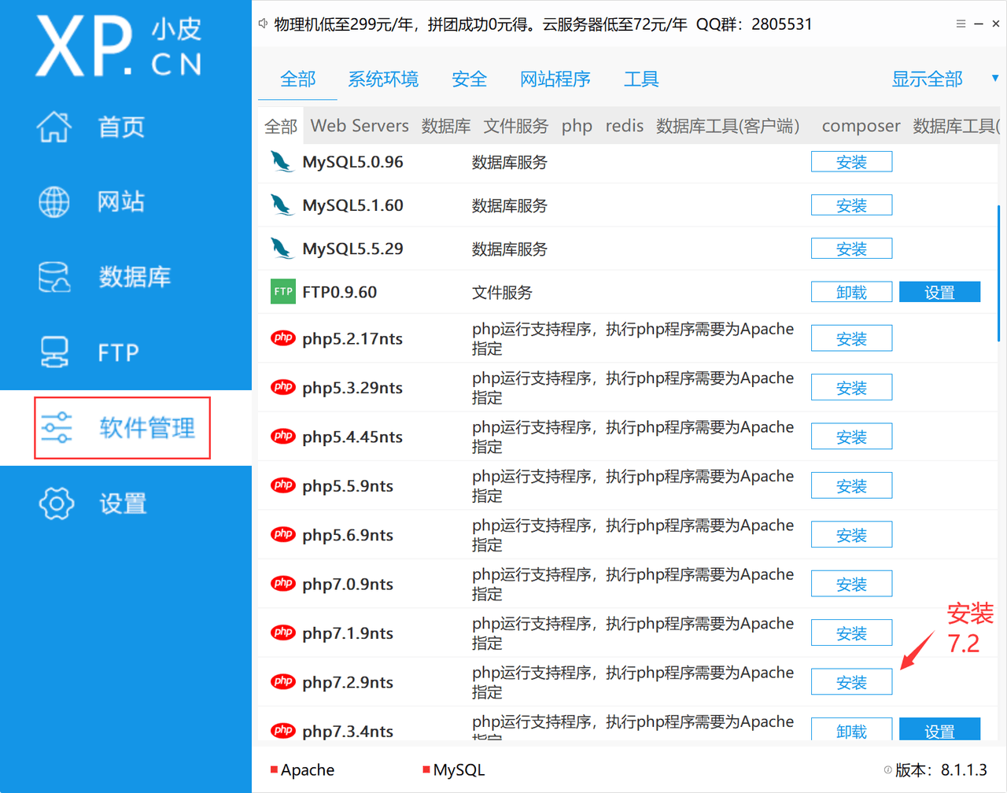Click the version info icon

click(887, 770)
